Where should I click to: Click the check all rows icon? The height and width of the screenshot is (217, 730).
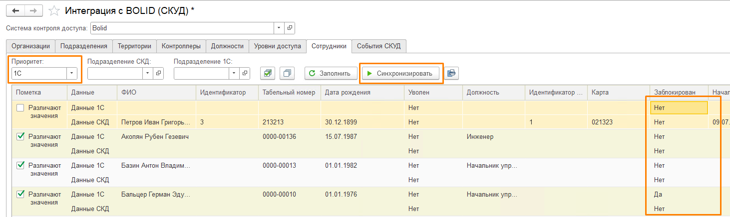tap(268, 73)
